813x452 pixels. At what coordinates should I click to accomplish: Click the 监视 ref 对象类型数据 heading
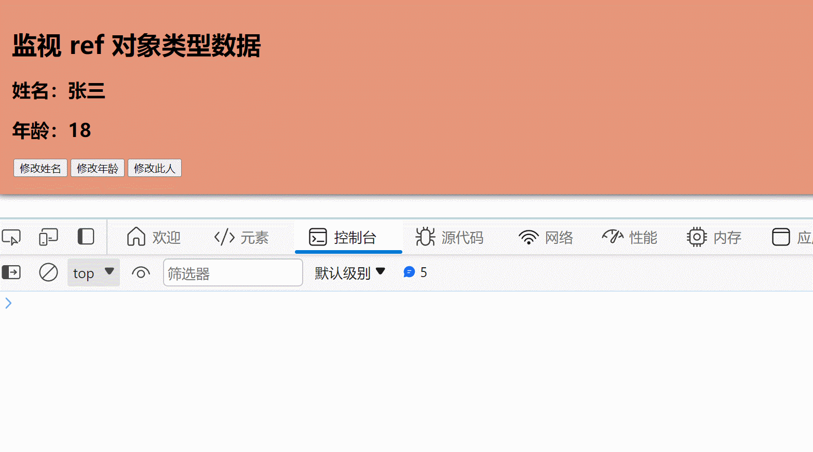[x=137, y=45]
